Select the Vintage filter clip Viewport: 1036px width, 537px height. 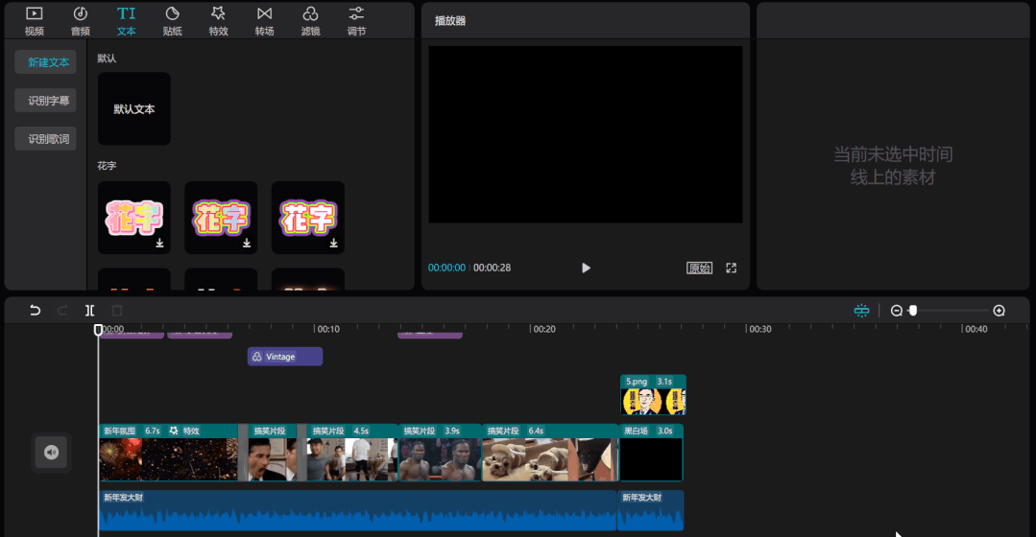coord(285,356)
